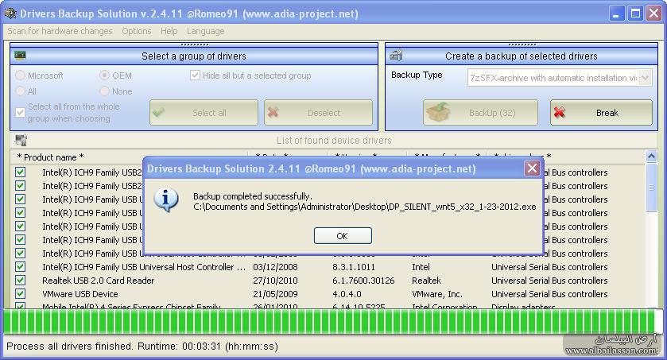Image resolution: width=667 pixels, height=360 pixels.
Task: Click the create backup panel icon
Action: (396, 56)
